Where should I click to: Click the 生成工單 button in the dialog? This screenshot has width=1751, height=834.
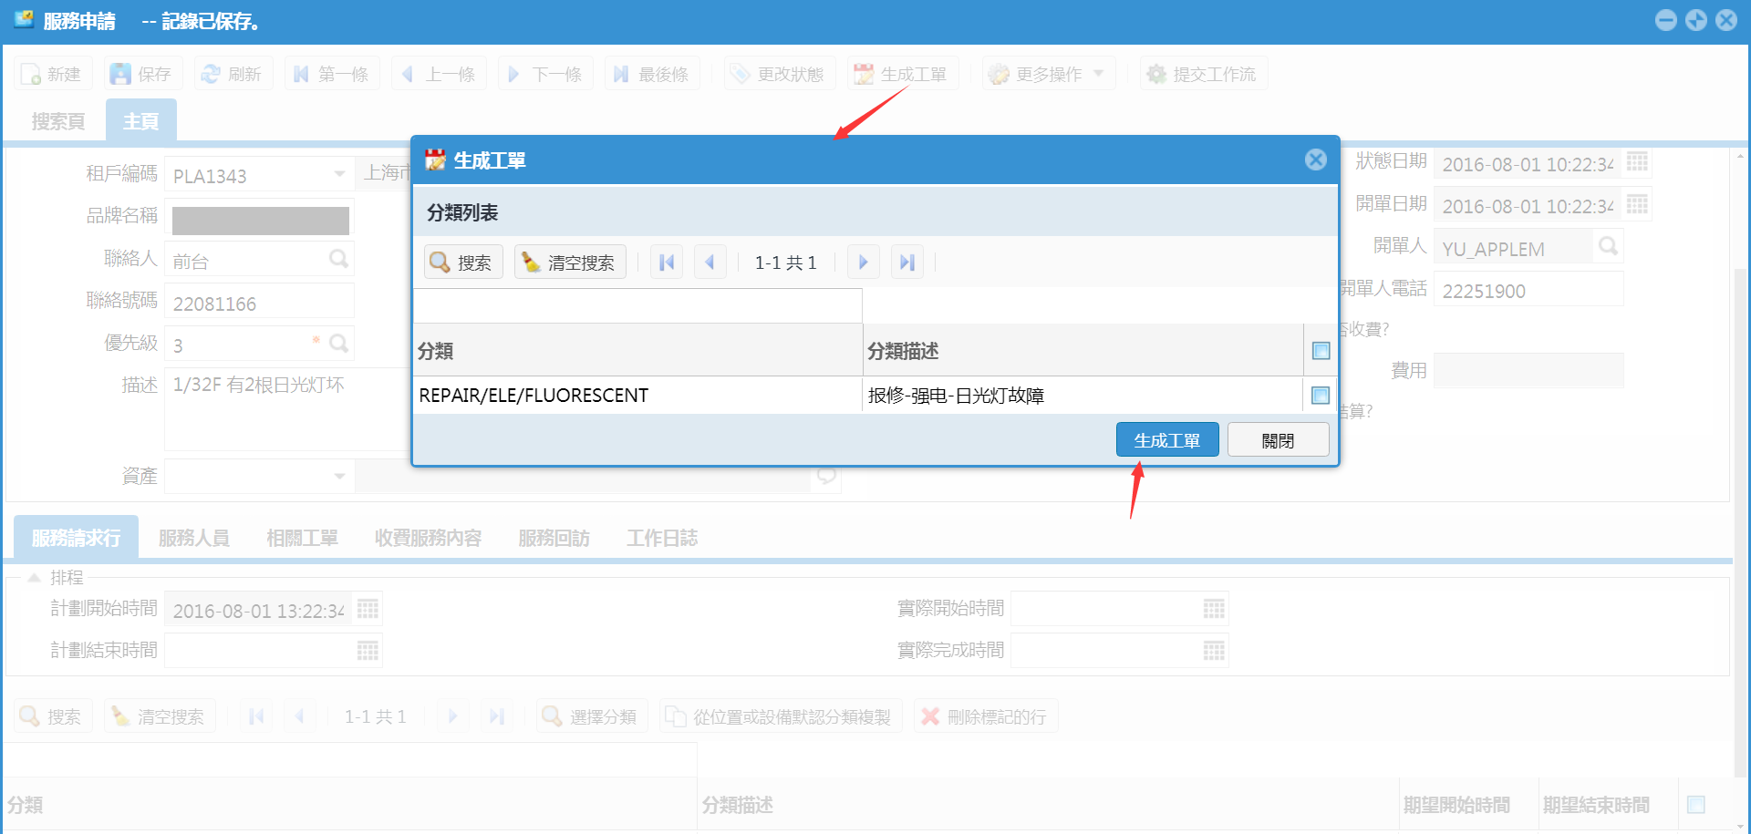coord(1167,440)
